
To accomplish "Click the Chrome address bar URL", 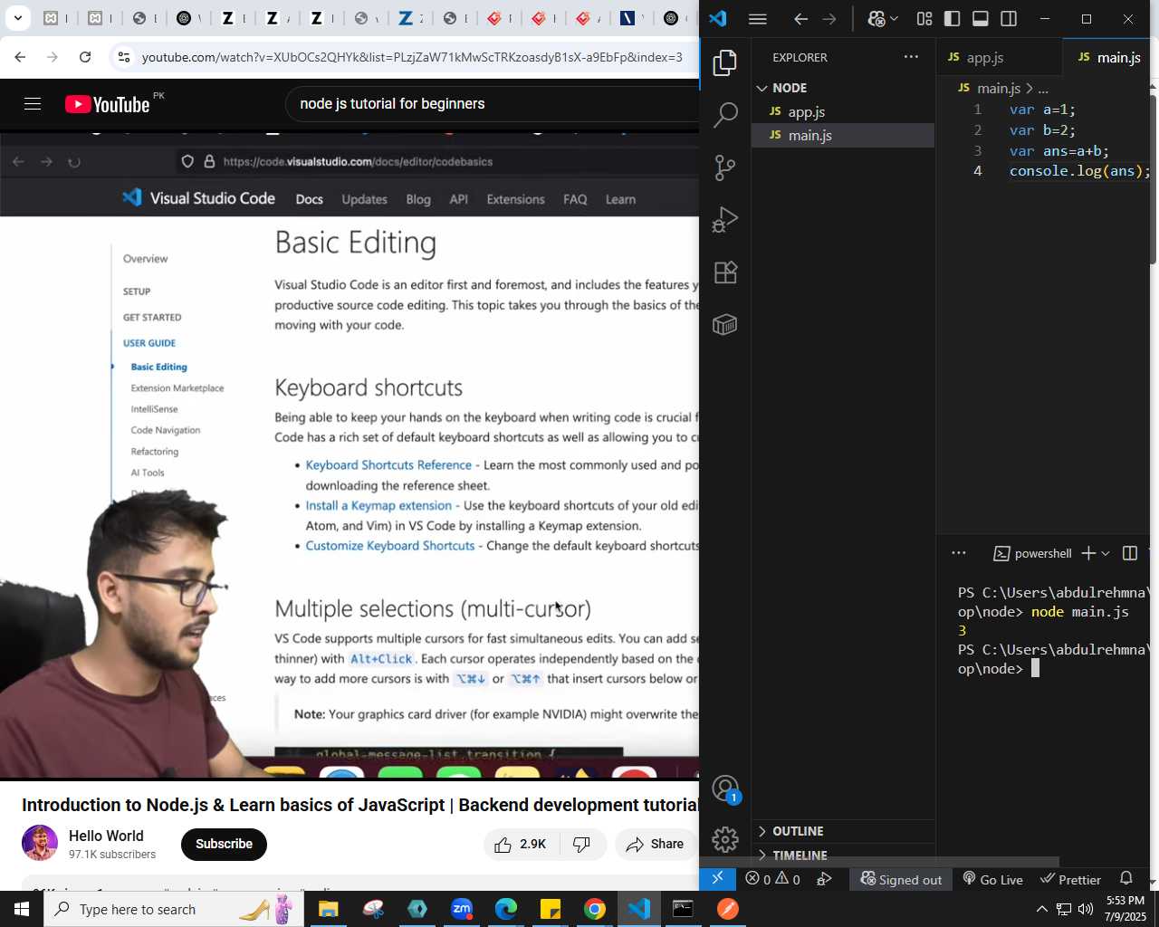I will (x=412, y=57).
